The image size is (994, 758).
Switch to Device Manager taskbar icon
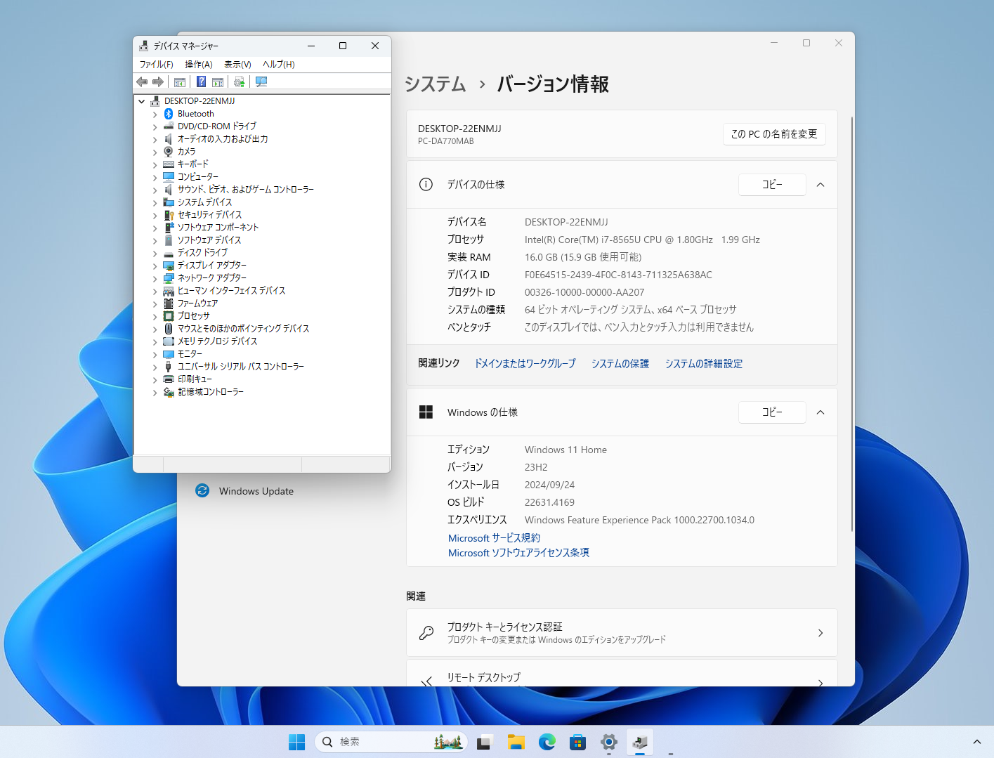click(640, 742)
